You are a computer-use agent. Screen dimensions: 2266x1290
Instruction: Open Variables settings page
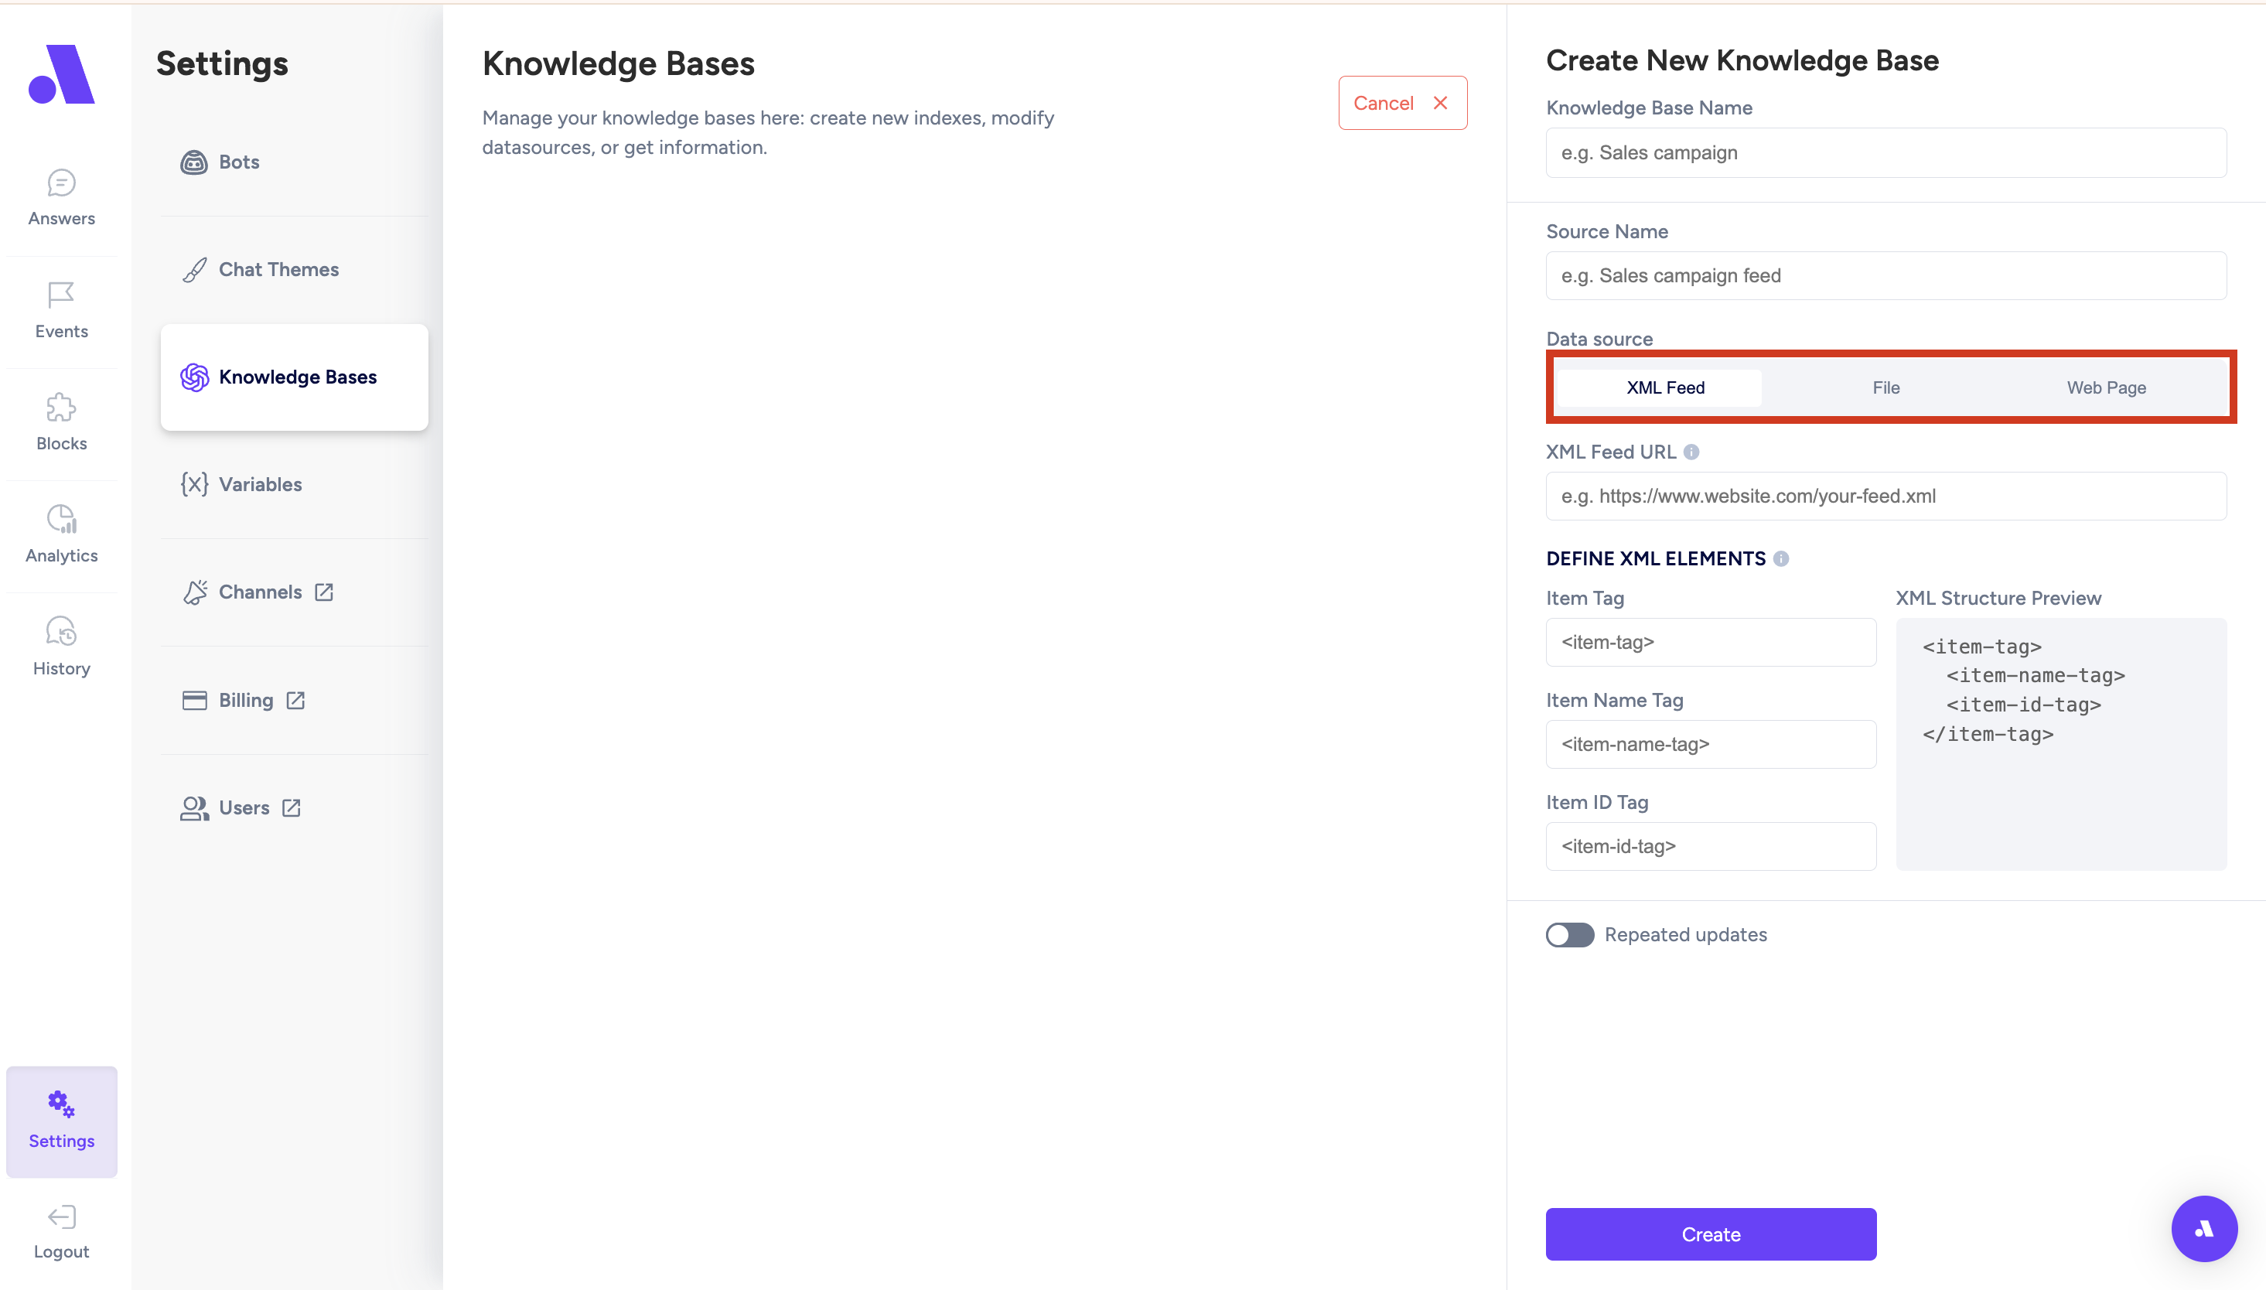coord(260,485)
